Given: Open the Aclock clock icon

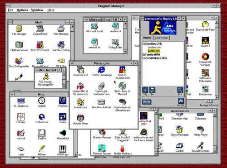Looking at the screenshot, I should coord(42,102).
